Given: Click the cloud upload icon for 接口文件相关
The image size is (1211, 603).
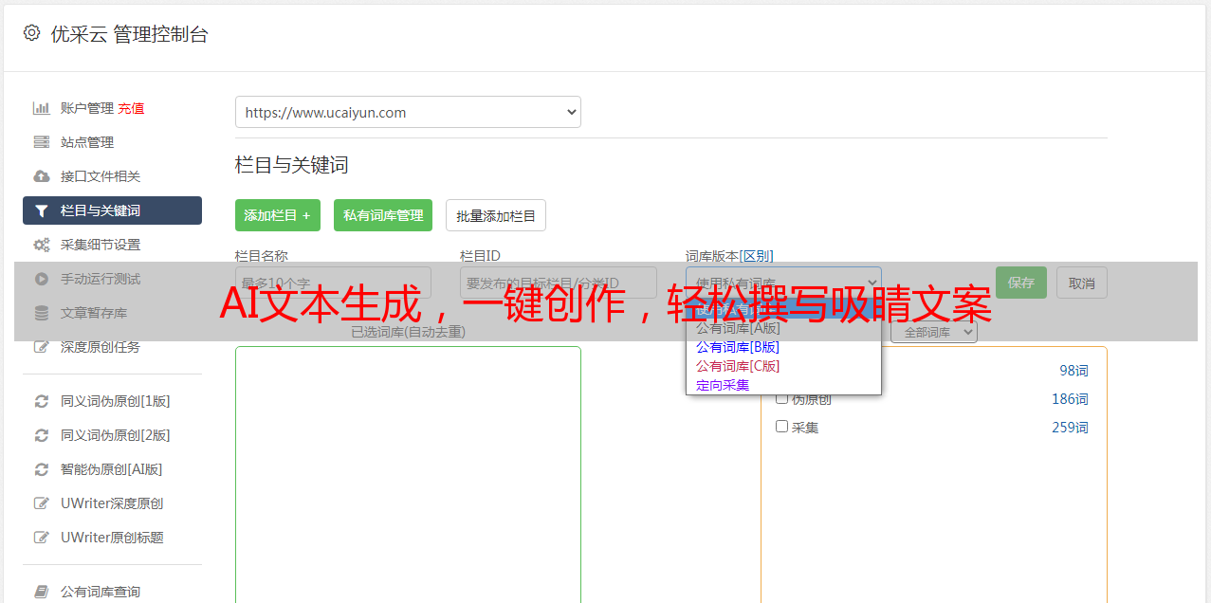Looking at the screenshot, I should coord(41,176).
